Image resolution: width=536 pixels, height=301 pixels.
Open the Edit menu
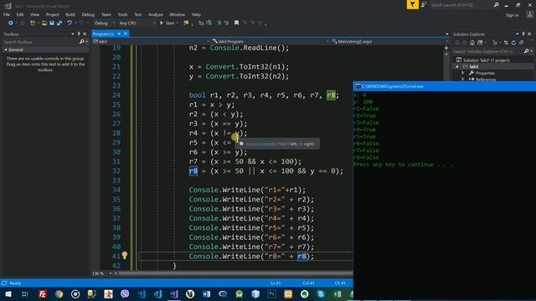pyautogui.click(x=20, y=15)
